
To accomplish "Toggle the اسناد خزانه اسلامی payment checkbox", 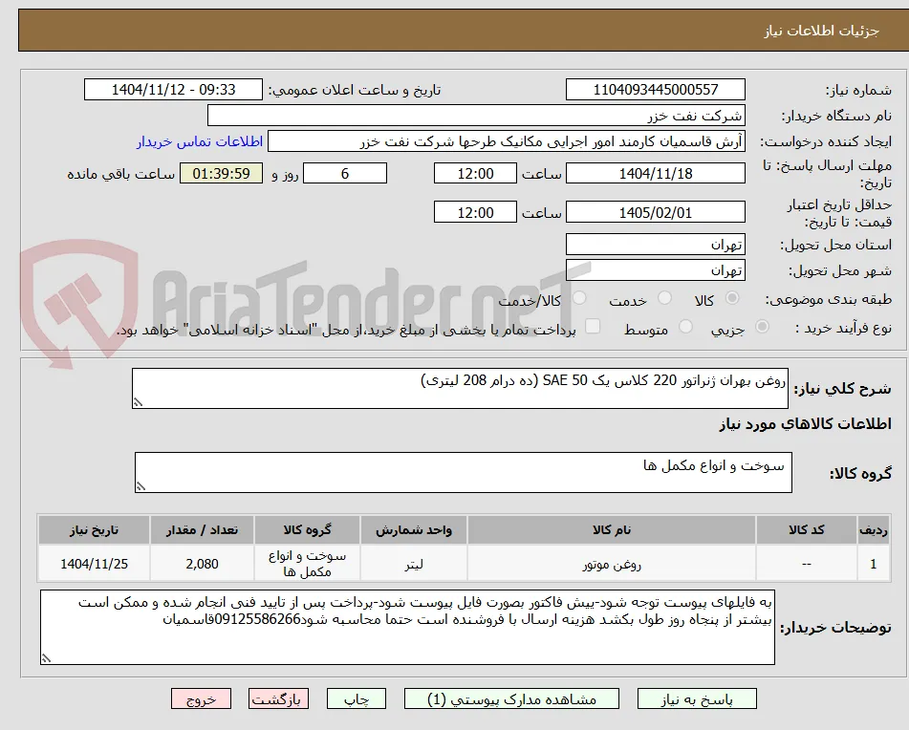I will [x=592, y=326].
